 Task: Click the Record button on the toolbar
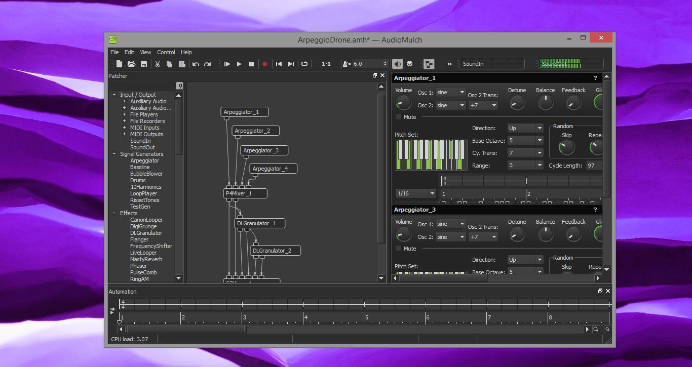tap(265, 64)
